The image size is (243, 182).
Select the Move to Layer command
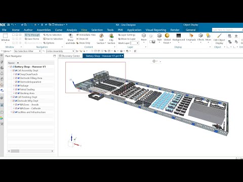pyautogui.click(x=127, y=39)
